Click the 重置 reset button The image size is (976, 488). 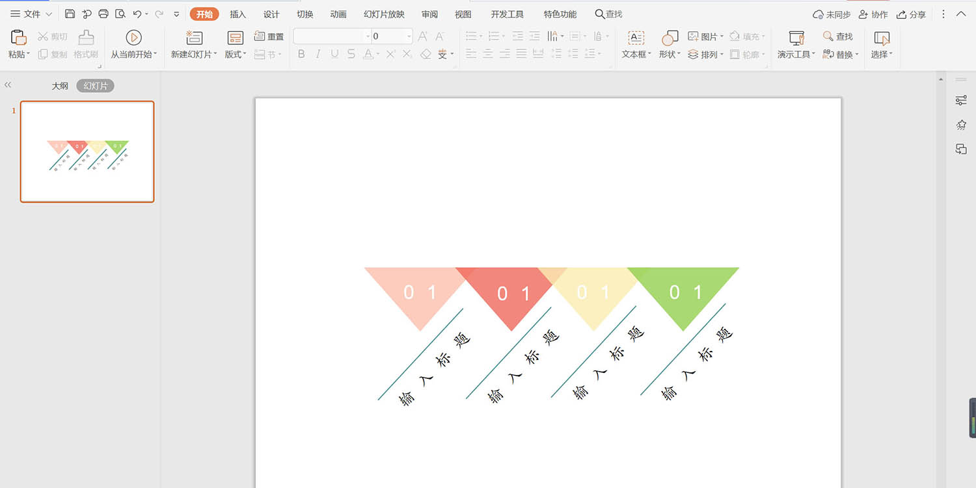coord(269,36)
